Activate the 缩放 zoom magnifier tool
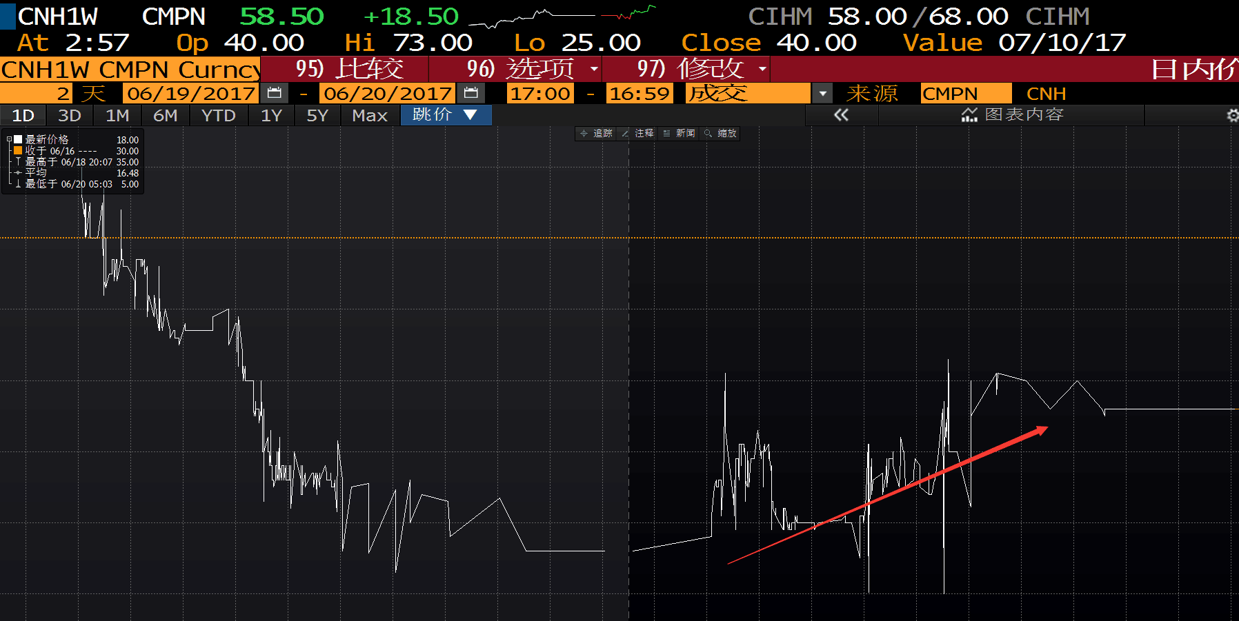 720,133
